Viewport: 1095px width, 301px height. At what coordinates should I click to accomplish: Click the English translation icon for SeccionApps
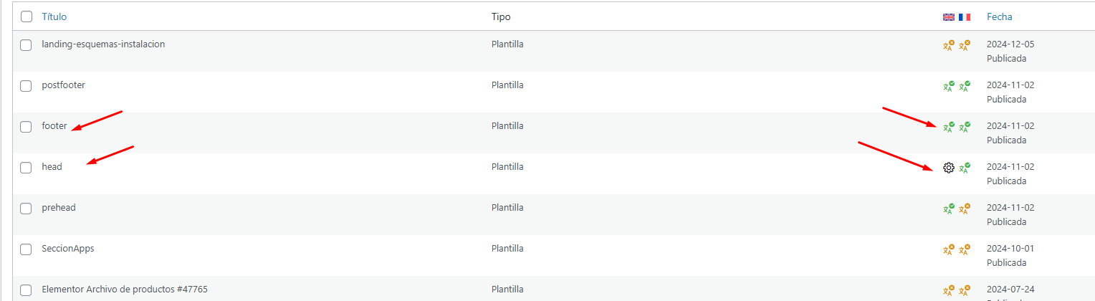(948, 249)
